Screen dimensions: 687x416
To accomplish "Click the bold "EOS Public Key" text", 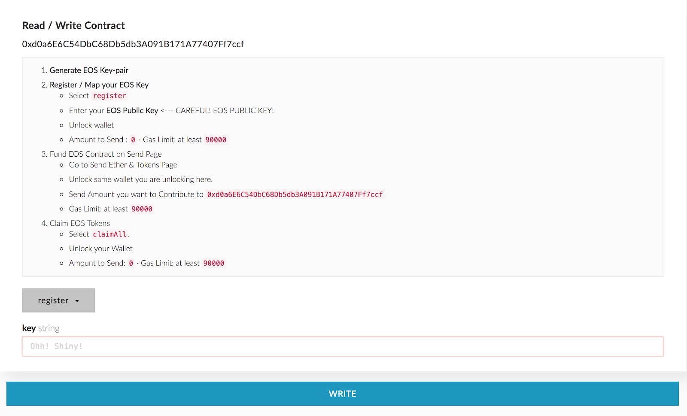I will 132,111.
